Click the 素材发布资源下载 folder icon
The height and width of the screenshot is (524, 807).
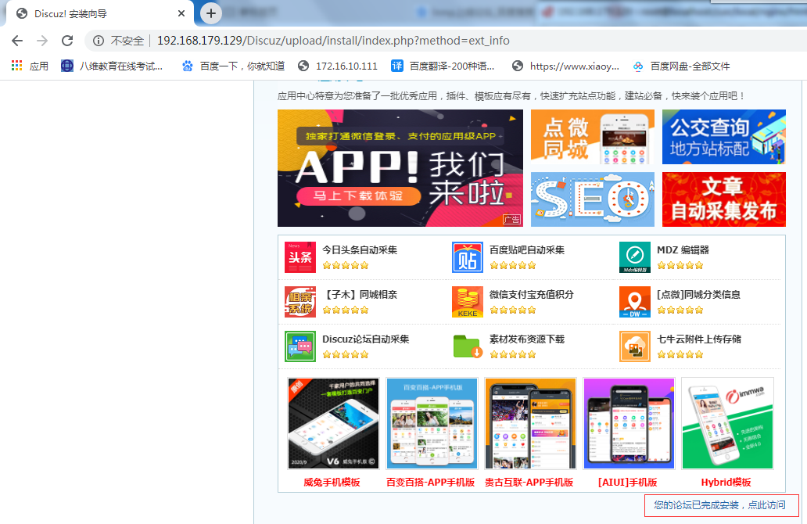click(467, 346)
